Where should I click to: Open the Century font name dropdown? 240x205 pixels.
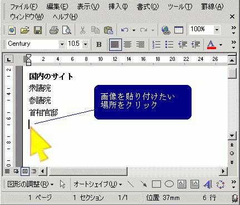point(62,45)
